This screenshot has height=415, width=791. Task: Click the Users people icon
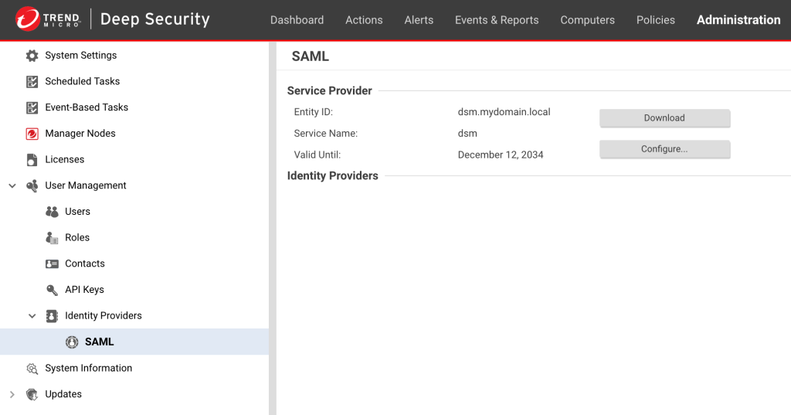(x=52, y=212)
